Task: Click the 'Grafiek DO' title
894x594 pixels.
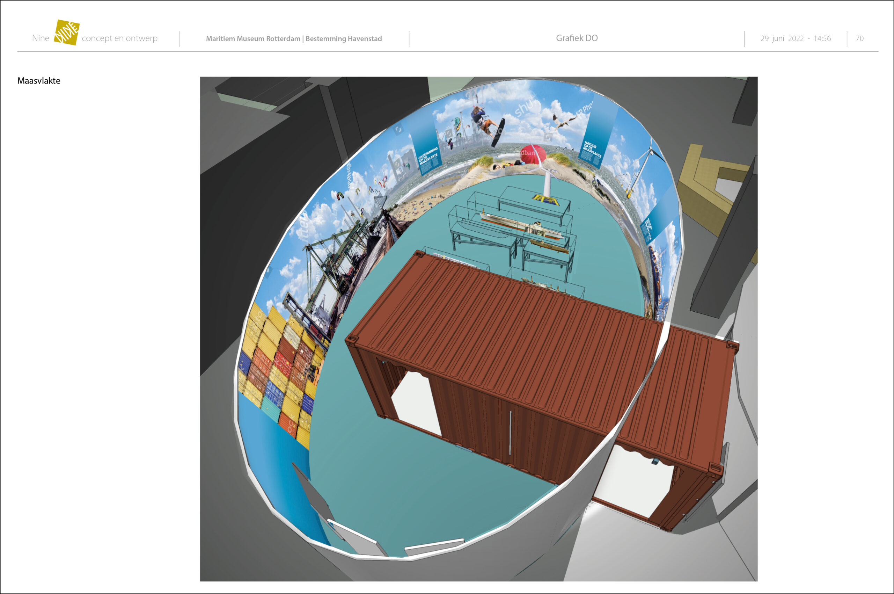Action: pos(577,38)
